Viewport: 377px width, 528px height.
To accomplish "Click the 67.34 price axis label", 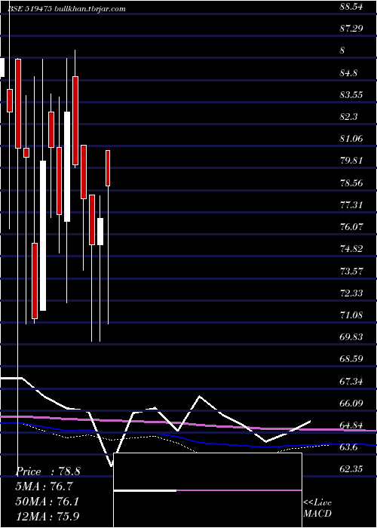I will 351,382.
